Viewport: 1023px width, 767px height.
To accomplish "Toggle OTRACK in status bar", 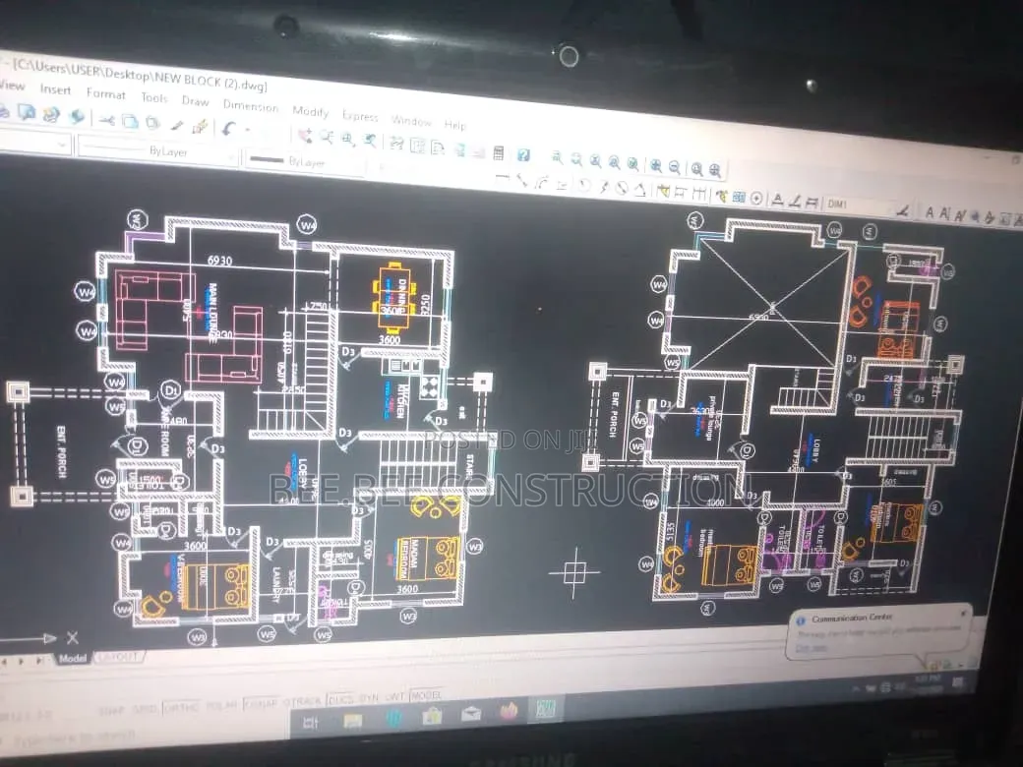I will point(304,702).
